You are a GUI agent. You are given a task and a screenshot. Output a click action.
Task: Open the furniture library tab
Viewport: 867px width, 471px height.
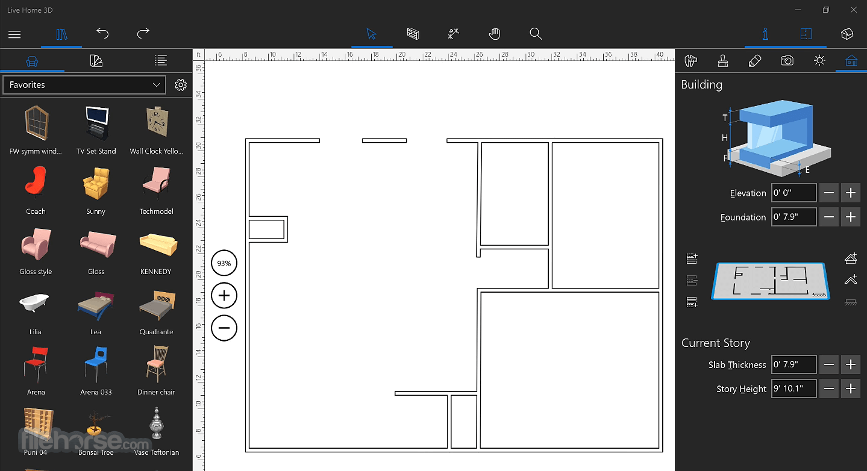point(32,61)
